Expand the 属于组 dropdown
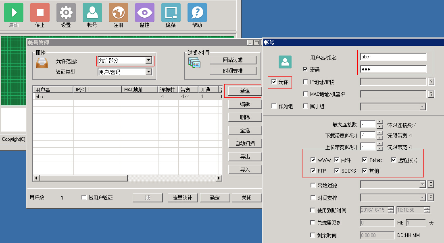The image size is (444, 243). pos(422,107)
